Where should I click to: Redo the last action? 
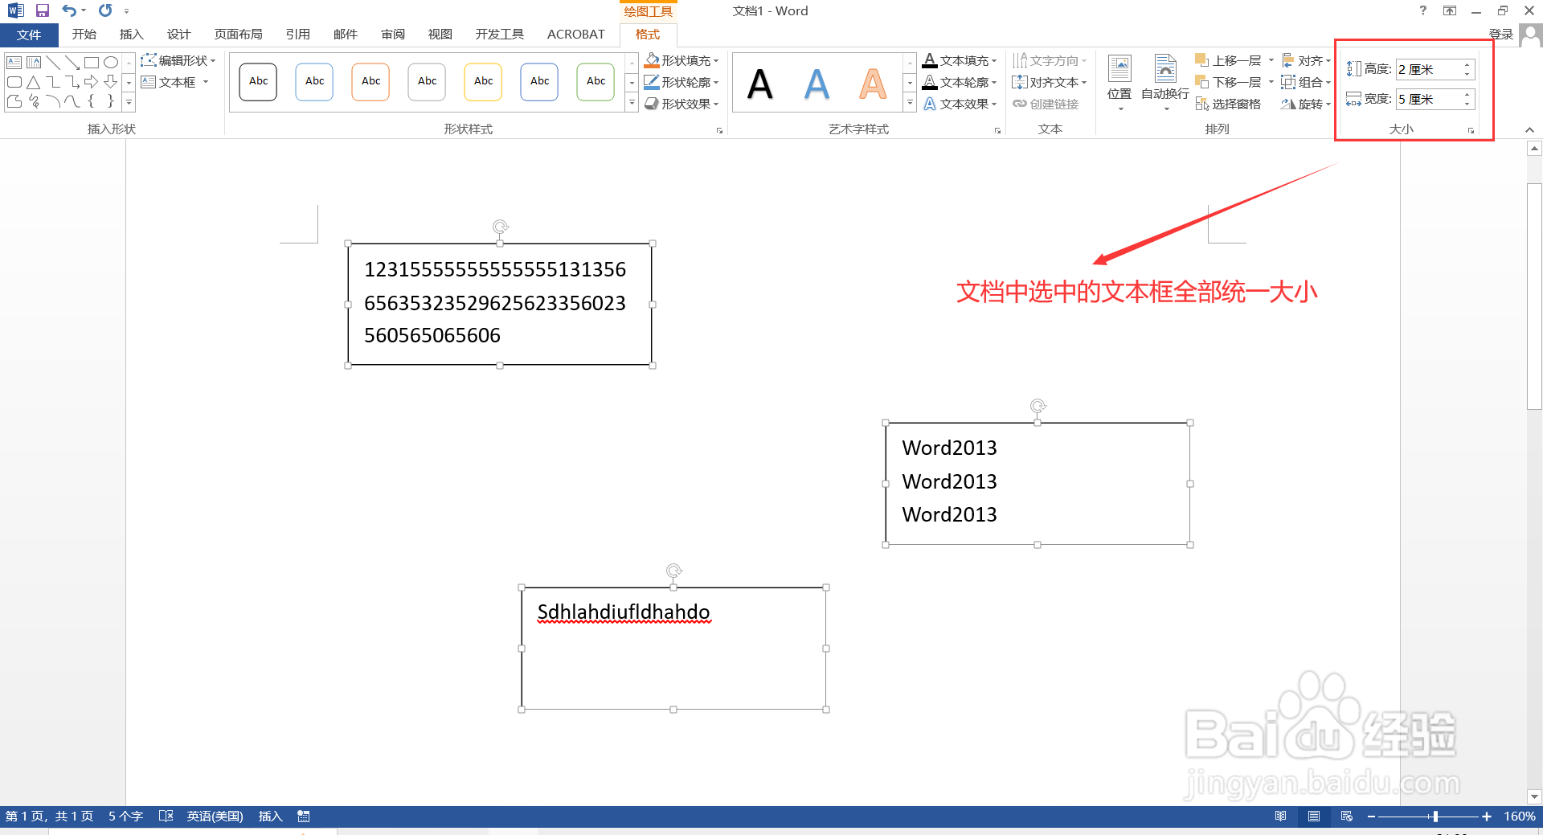point(105,10)
